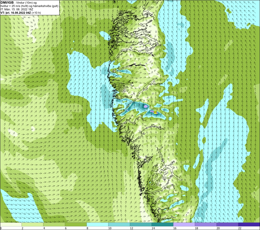260x230 pixels.
Task: Pick the darkest purple swatch above 22
Action: tap(249, 224)
